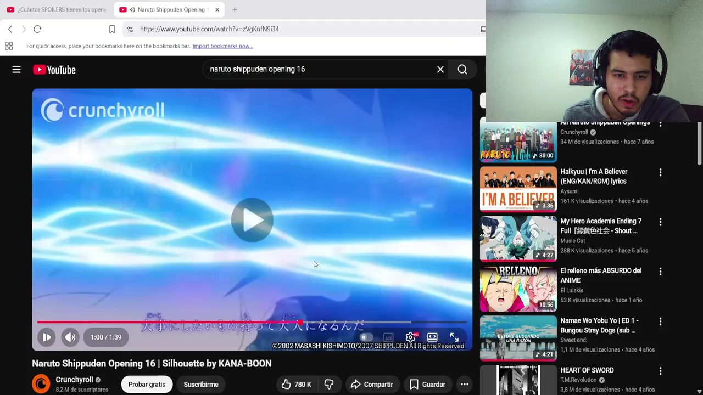
Task: Open site settings icon in the address bar
Action: [x=130, y=29]
